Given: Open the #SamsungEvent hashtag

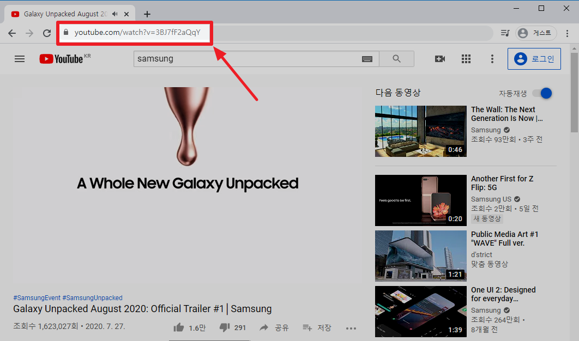Looking at the screenshot, I should pos(37,298).
